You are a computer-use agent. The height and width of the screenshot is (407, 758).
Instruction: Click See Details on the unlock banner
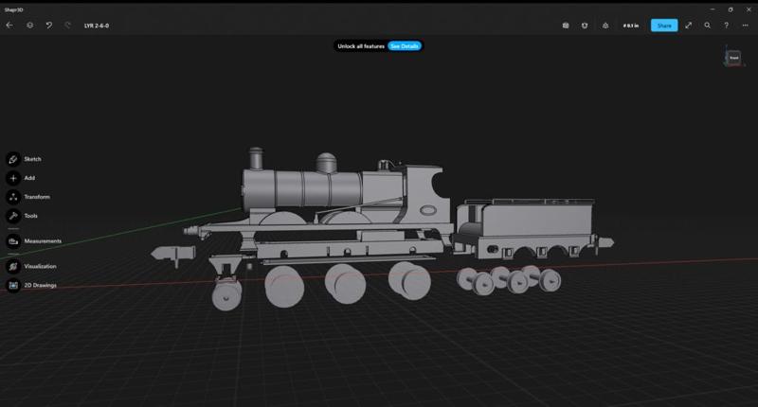(405, 45)
